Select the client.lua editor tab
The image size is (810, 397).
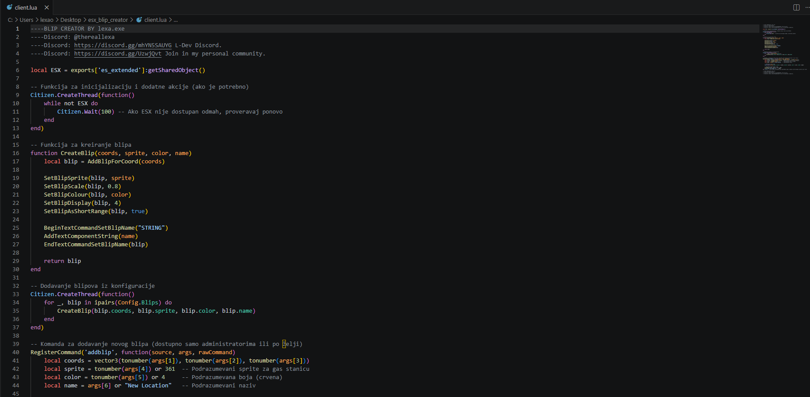(x=26, y=7)
